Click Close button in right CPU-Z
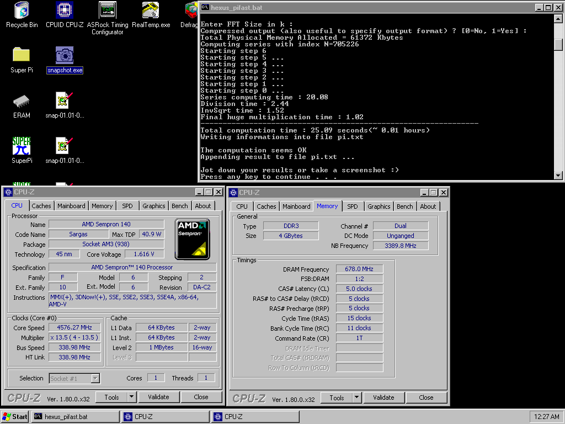This screenshot has height=424, width=565. 427,397
